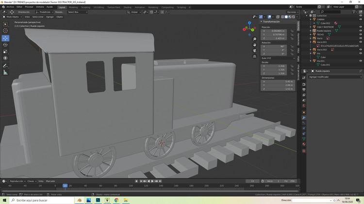Open the Predefinido orientation dropdown
This screenshot has height=204, width=364.
pos(44,12)
